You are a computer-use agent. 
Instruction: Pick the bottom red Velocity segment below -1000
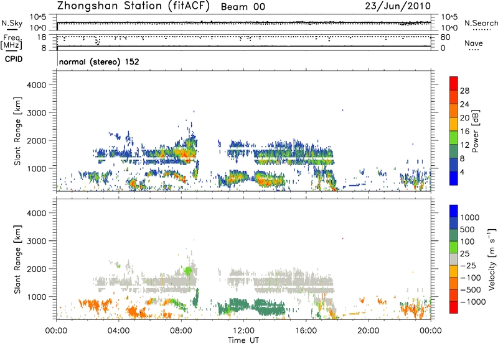pos(454,307)
